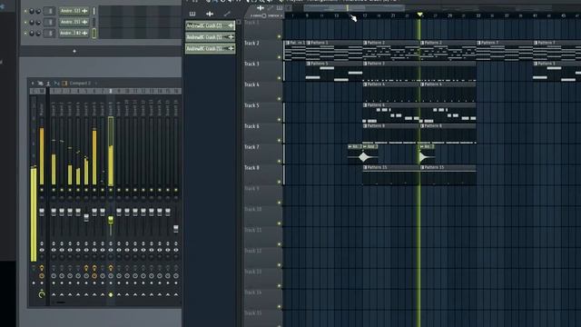Toggle mute LED of playlist Track 5
Image resolution: width=581 pixels, height=327 pixels.
click(280, 119)
